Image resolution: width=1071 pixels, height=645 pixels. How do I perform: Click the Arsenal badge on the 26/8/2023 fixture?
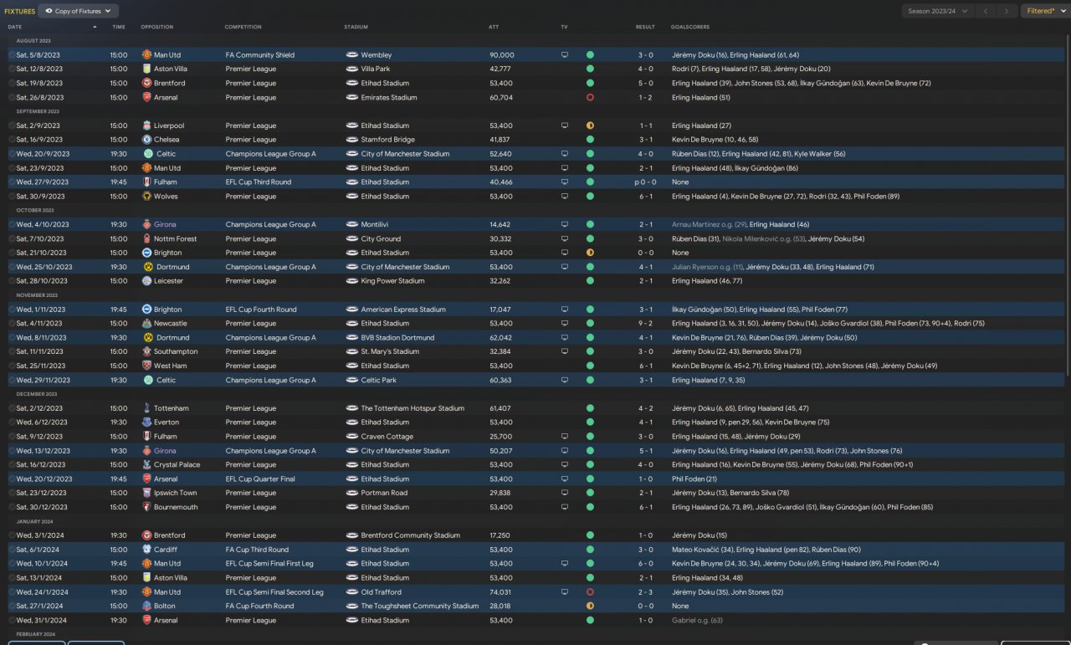click(x=146, y=98)
